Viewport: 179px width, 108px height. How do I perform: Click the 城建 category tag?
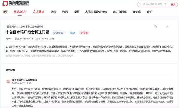click(x=72, y=33)
